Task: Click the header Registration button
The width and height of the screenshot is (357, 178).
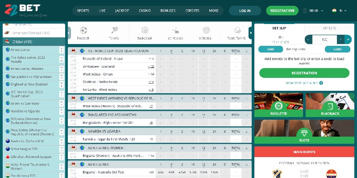Action: coord(282,11)
